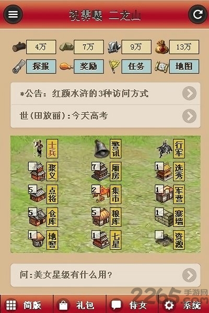Tap the horseman 行军 icon
209x313 pixels.
(165, 149)
